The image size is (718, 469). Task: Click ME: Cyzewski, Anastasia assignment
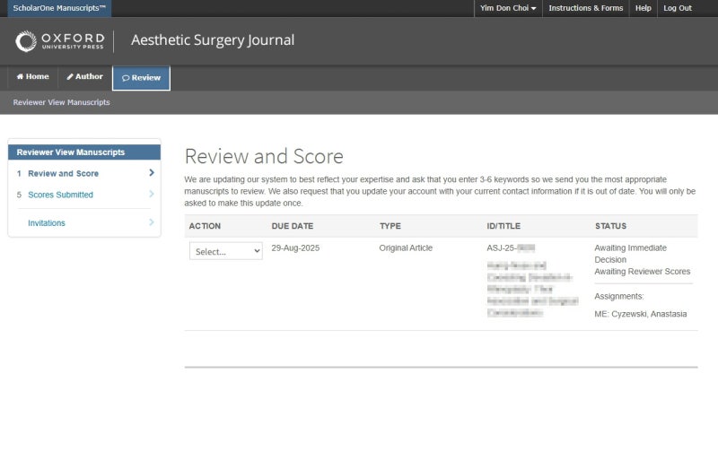(641, 314)
